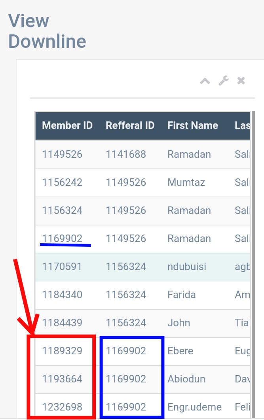The height and width of the screenshot is (420, 264).
Task: Click Member ID 1193664 cell
Action: click(62, 379)
